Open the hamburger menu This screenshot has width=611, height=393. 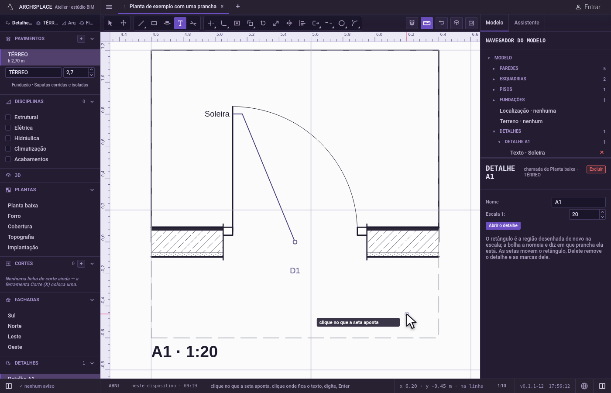click(x=109, y=7)
